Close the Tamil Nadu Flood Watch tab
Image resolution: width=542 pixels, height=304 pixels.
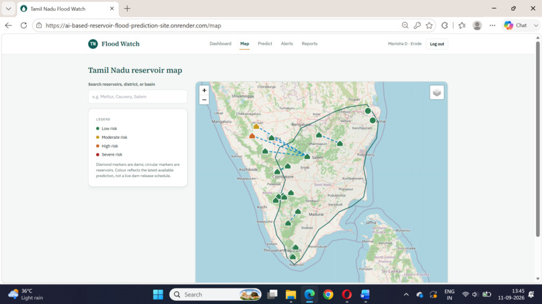coord(112,9)
